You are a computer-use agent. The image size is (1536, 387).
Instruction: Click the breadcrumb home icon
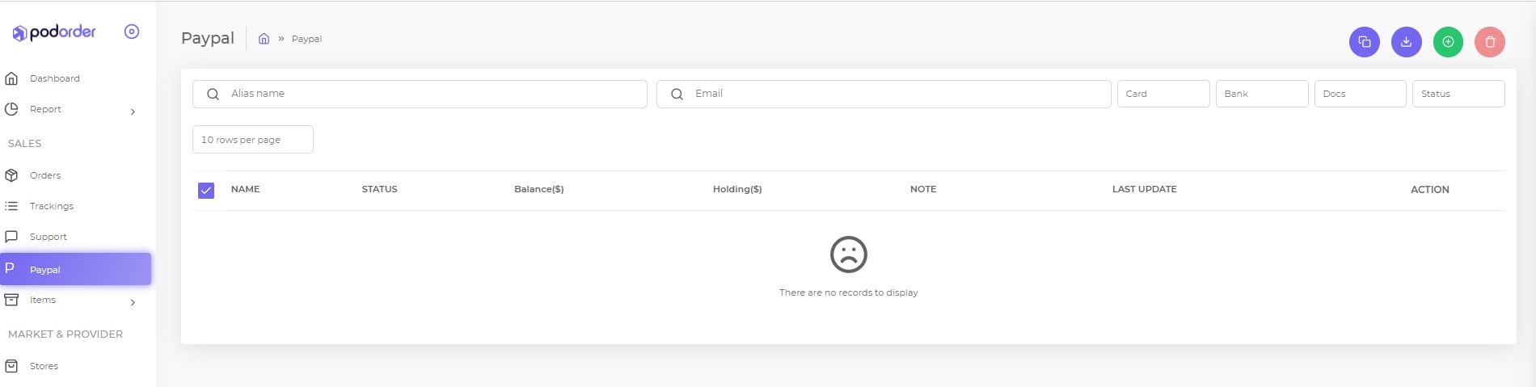(264, 38)
